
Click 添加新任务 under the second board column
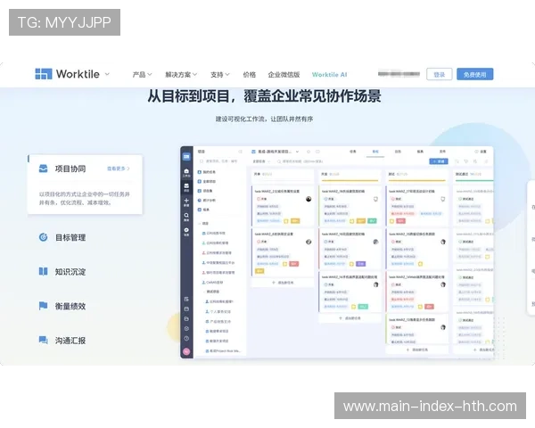[x=350, y=318]
